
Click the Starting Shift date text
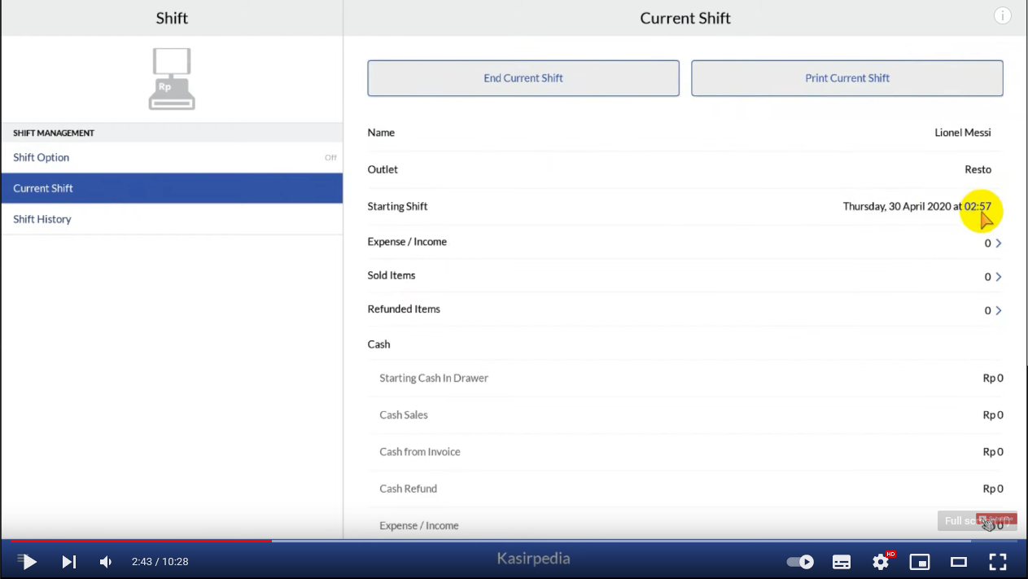point(917,207)
